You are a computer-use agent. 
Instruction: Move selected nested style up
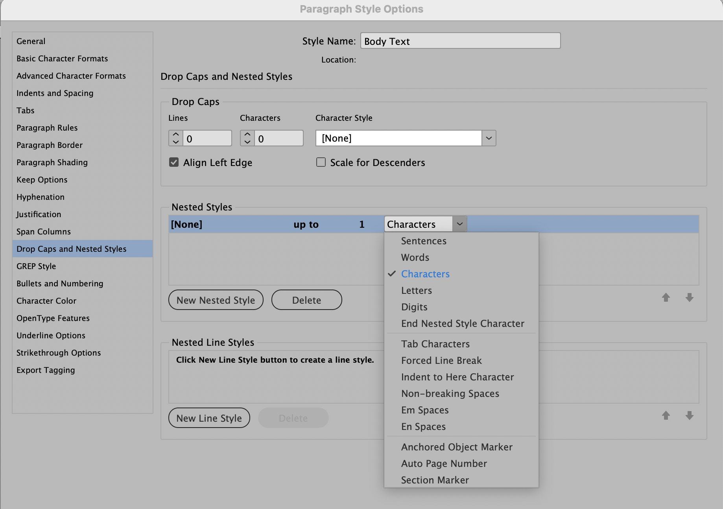[666, 298]
